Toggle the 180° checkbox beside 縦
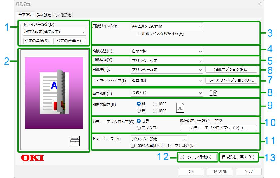Viewport: 280px width, 178px height. [155, 104]
